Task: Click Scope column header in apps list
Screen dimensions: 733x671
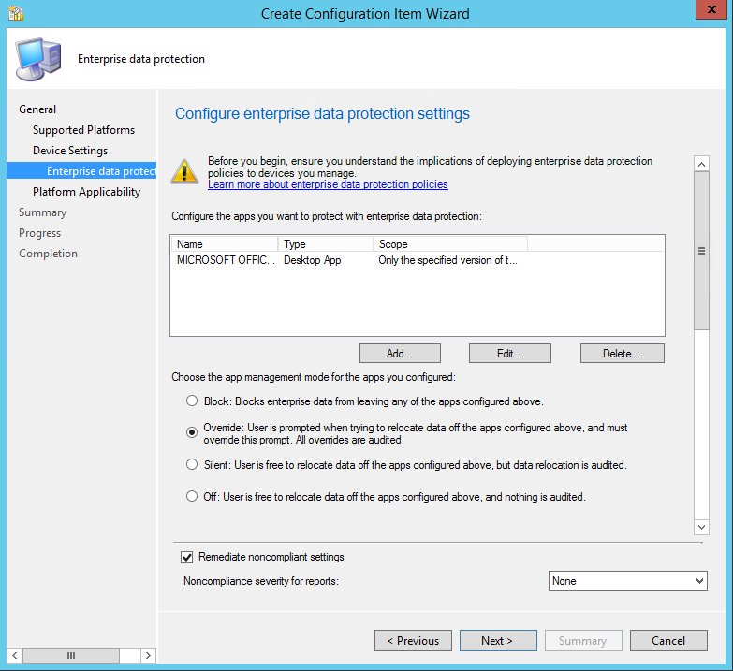Action: tap(449, 244)
